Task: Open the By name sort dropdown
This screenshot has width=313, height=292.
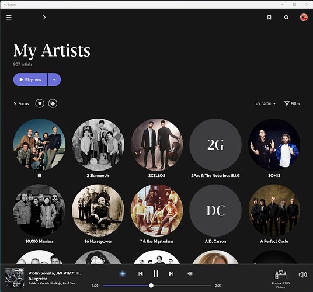Action: (266, 103)
